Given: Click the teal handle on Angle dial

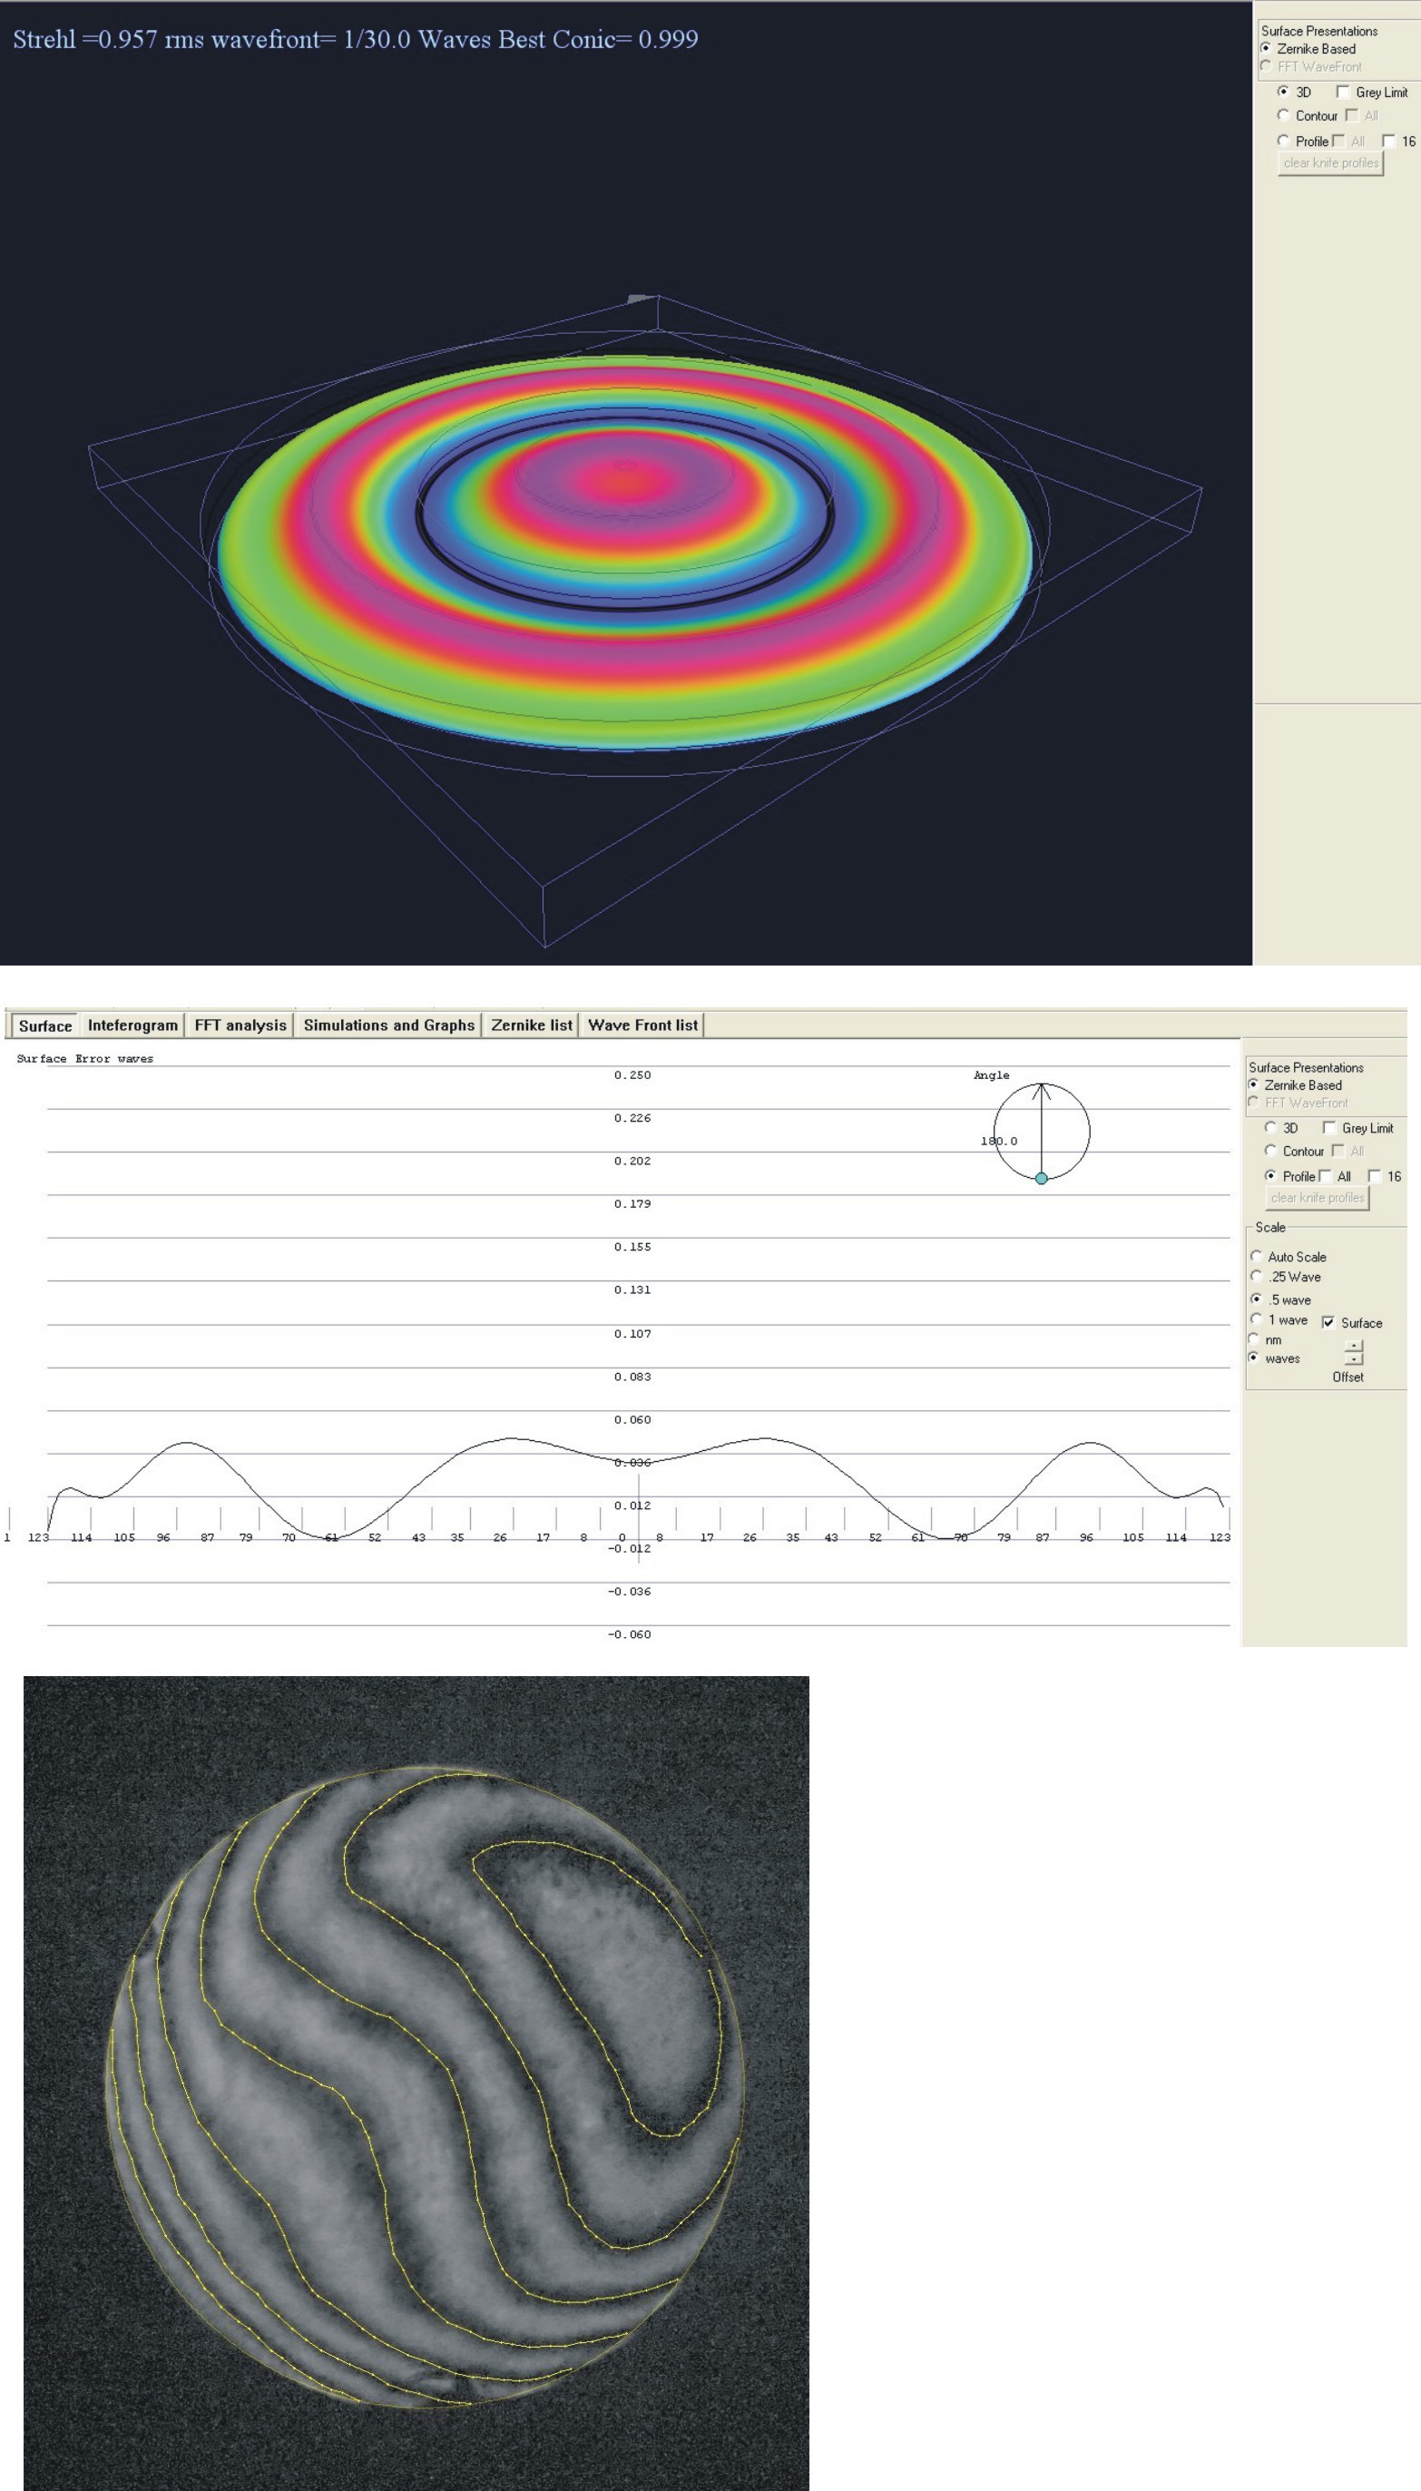Looking at the screenshot, I should 1042,1179.
